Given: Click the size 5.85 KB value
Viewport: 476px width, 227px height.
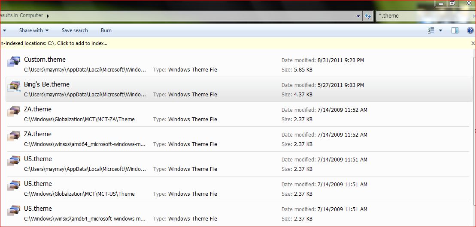Looking at the screenshot, I should tap(303, 70).
